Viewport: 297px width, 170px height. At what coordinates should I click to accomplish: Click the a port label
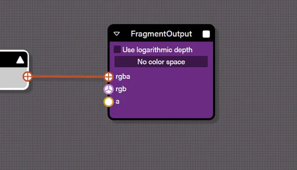click(x=117, y=101)
